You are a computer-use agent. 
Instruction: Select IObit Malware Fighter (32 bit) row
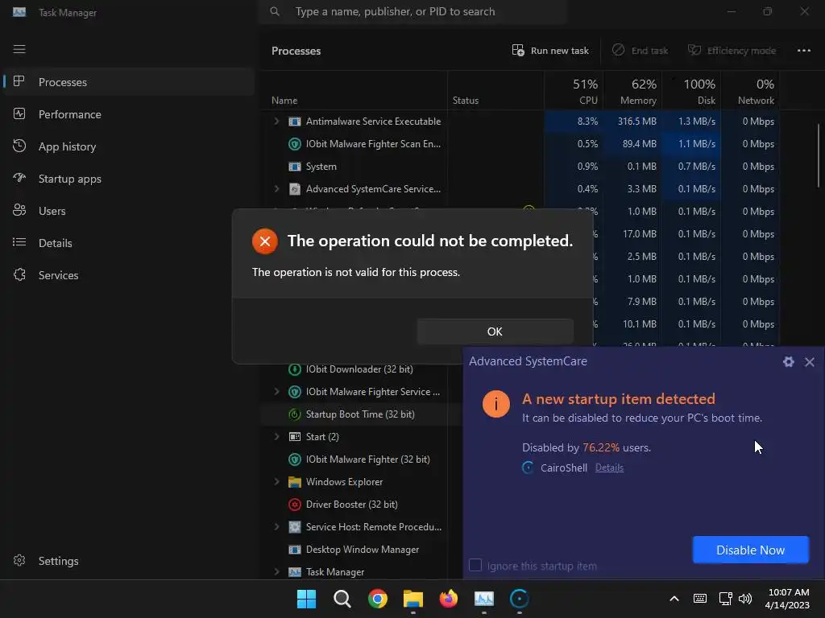[x=362, y=459]
